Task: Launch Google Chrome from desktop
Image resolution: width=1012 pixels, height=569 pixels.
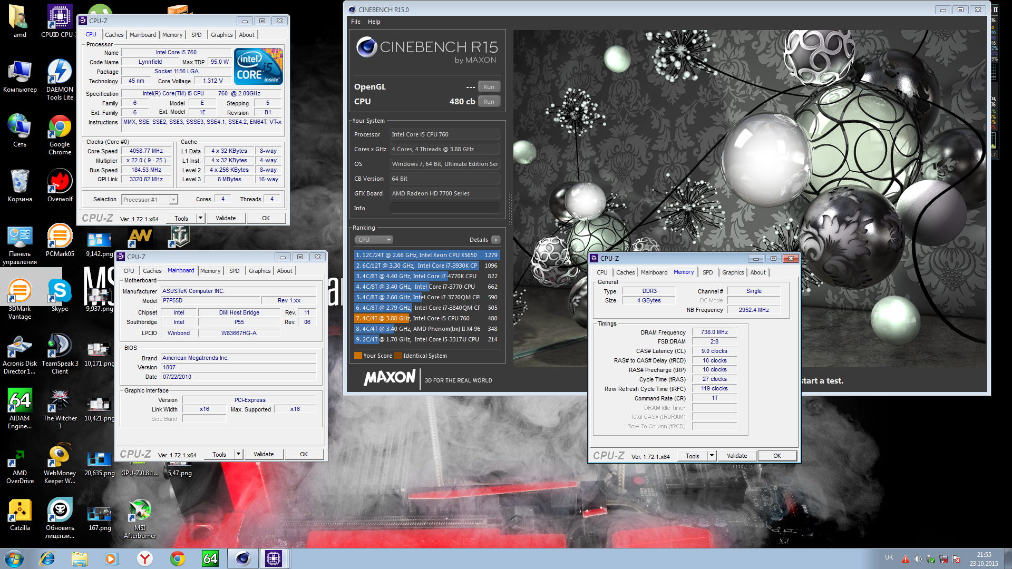Action: click(60, 135)
